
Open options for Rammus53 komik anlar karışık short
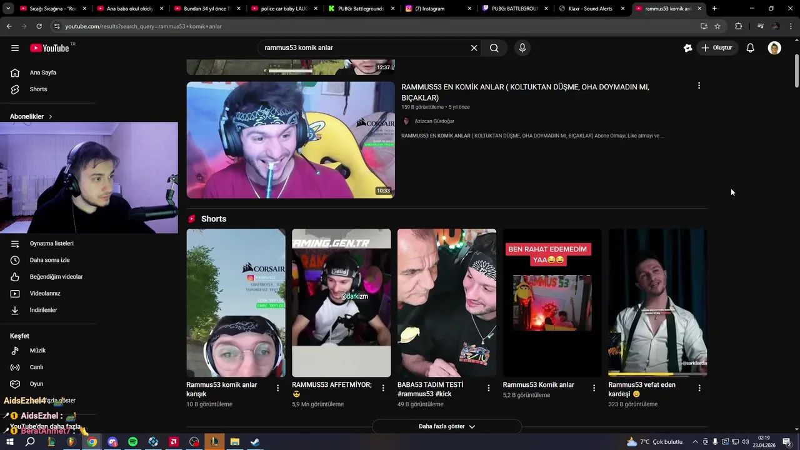277,388
